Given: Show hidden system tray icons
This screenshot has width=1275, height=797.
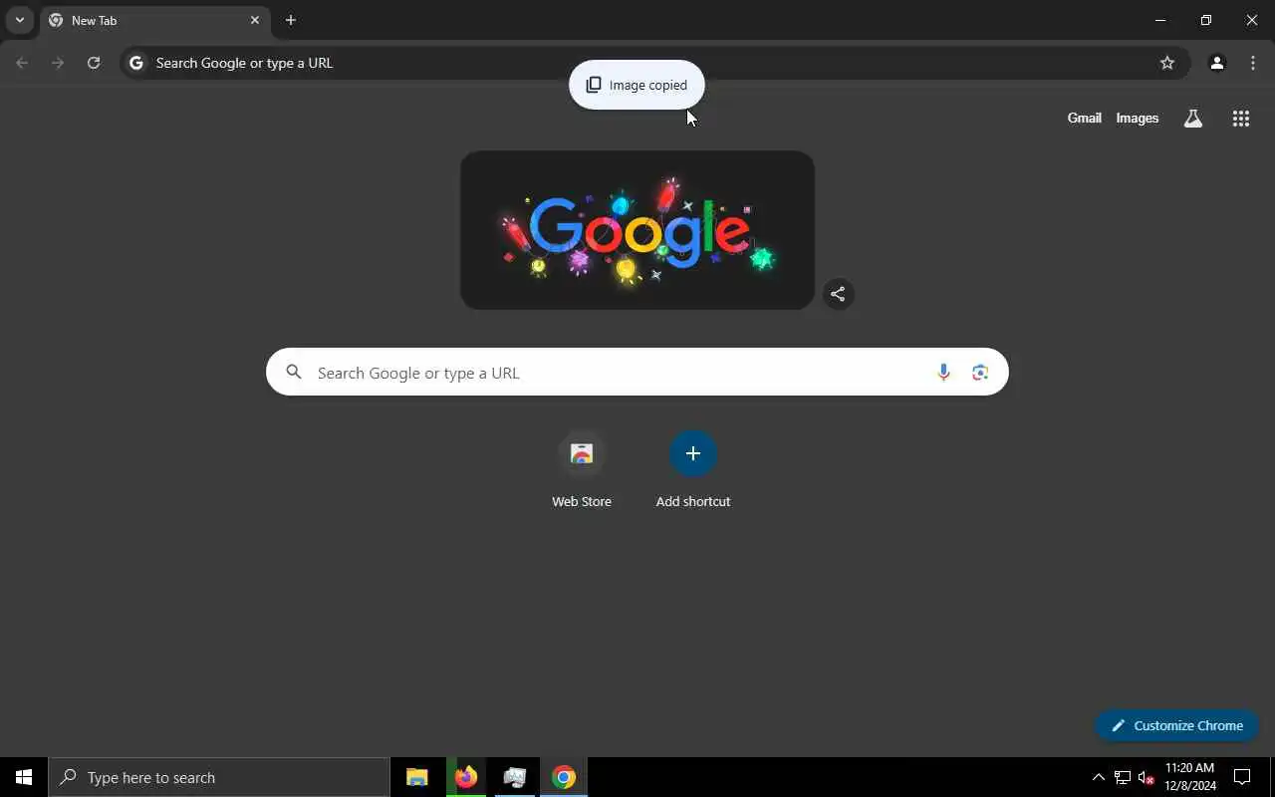Looking at the screenshot, I should pos(1099,777).
